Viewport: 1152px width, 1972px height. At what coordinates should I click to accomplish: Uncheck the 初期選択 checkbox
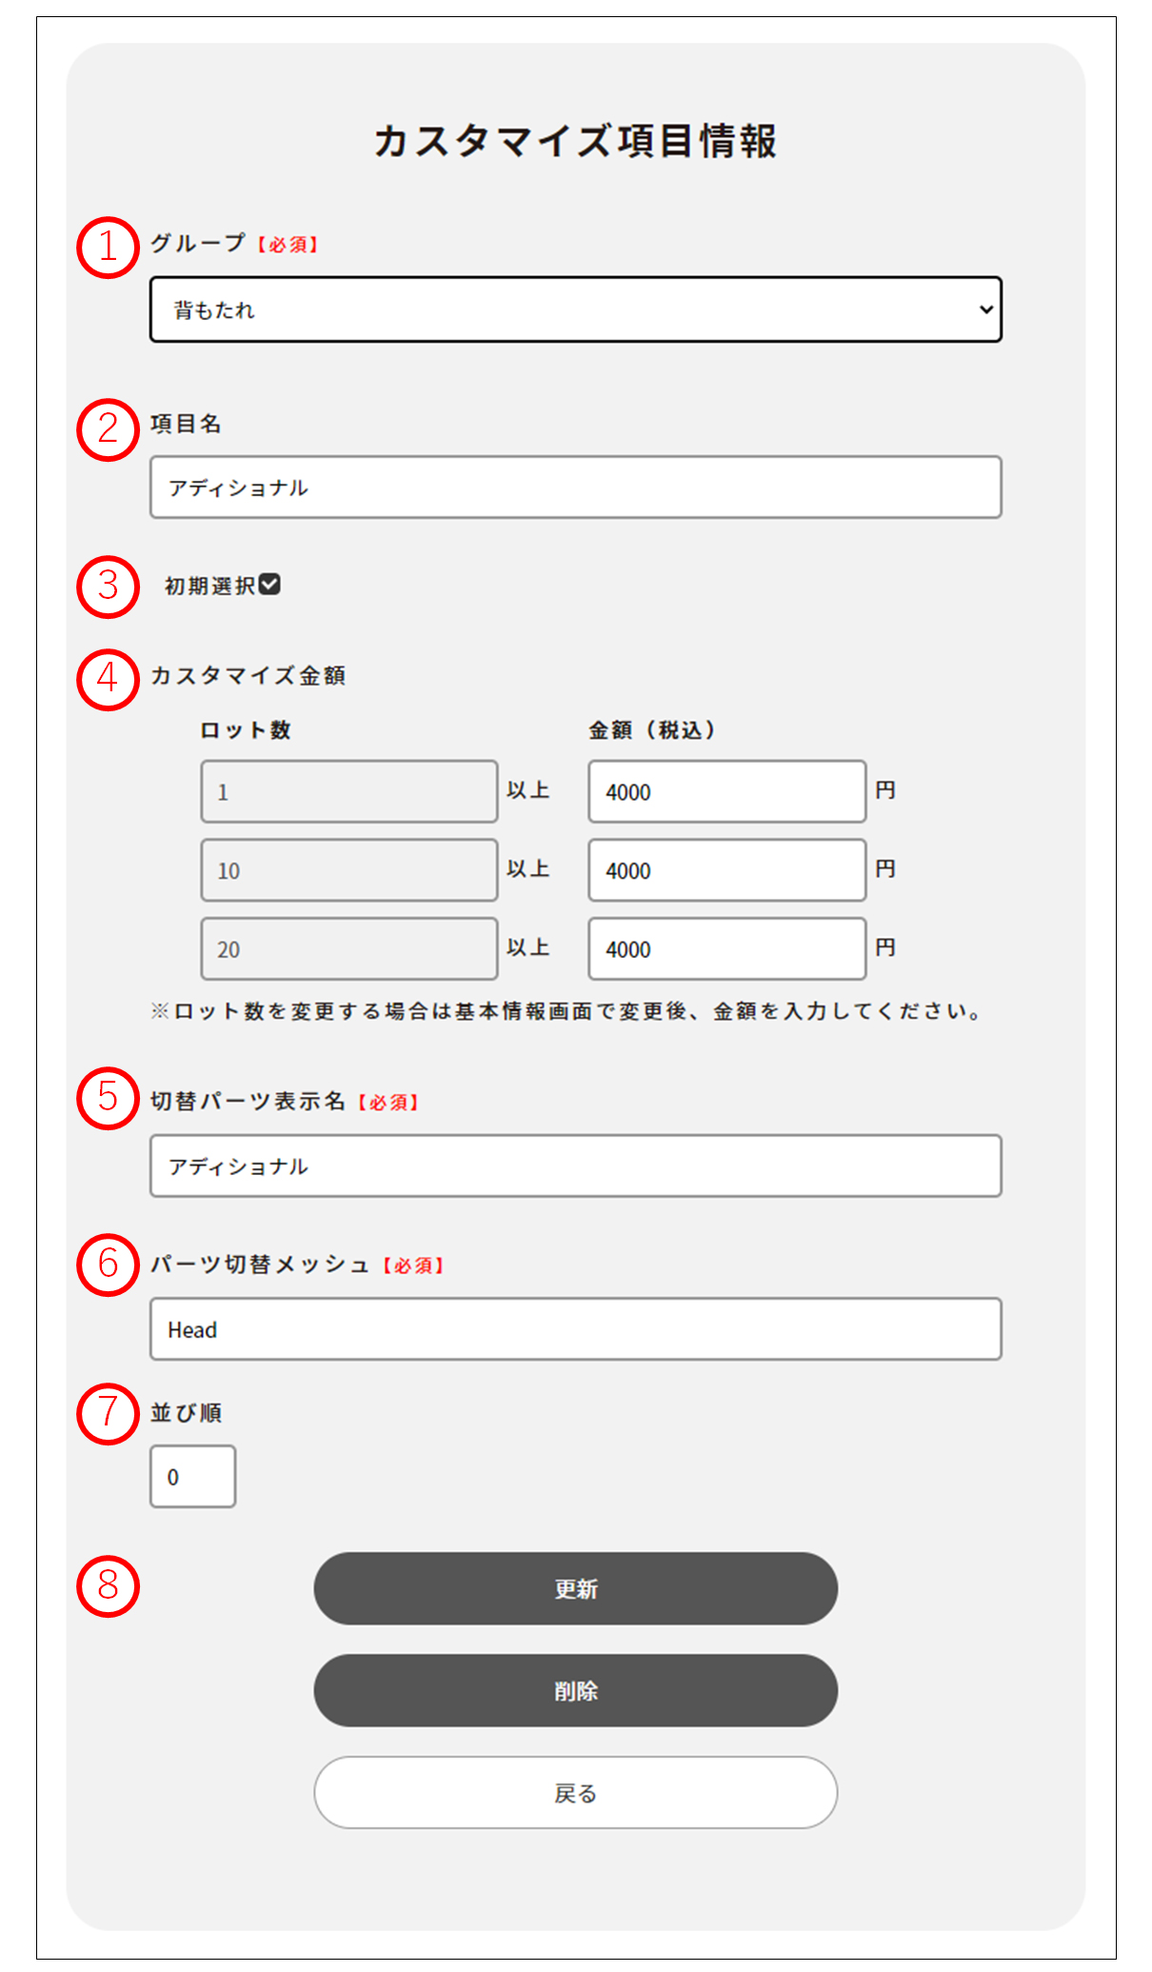coord(269,585)
